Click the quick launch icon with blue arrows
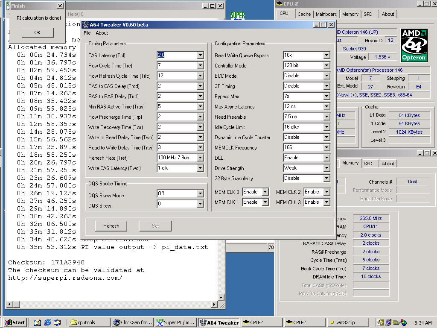This screenshot has height=328, width=437. (x=58, y=322)
